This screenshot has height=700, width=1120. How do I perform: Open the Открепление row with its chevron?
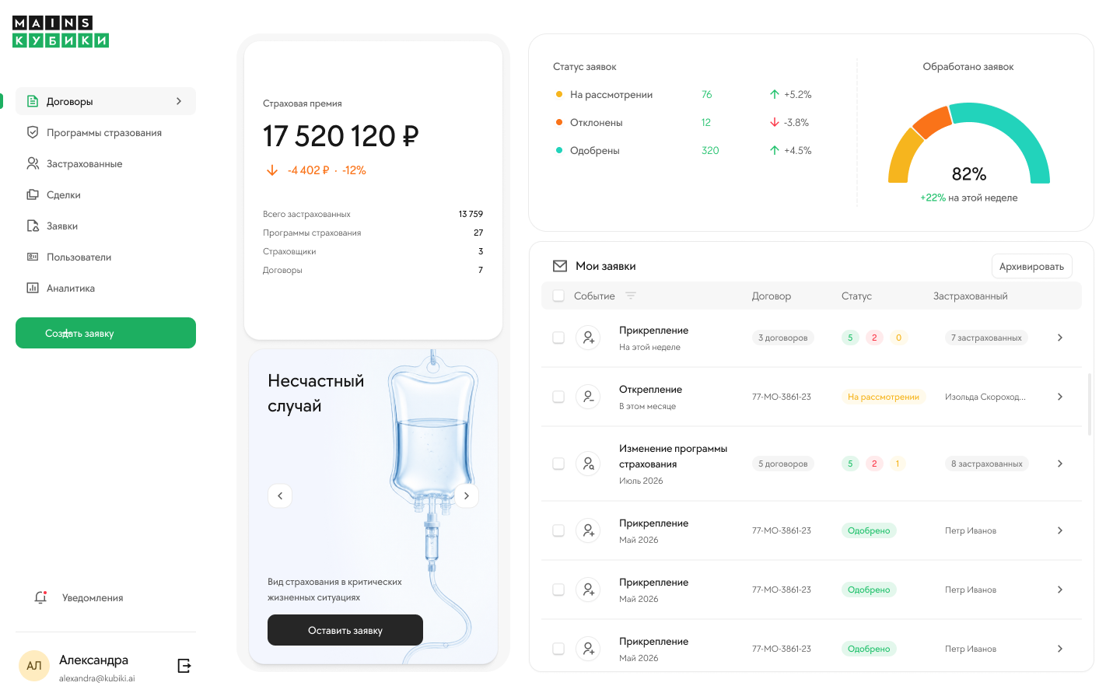click(1060, 397)
